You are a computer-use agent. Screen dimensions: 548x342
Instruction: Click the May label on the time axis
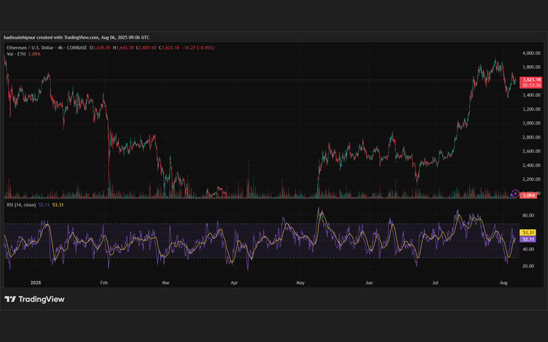pos(300,282)
